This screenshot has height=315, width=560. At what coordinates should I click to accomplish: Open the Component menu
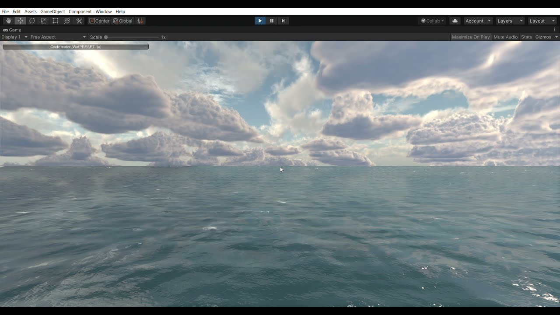[x=80, y=11]
